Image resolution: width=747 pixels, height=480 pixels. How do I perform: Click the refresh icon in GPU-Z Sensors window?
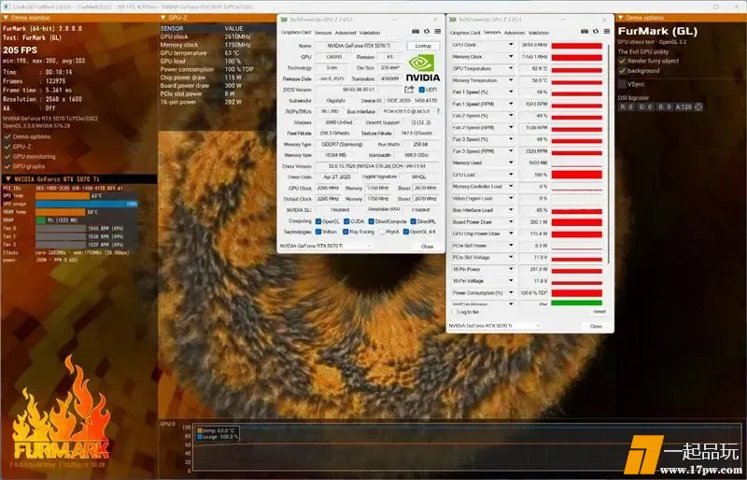(x=596, y=32)
